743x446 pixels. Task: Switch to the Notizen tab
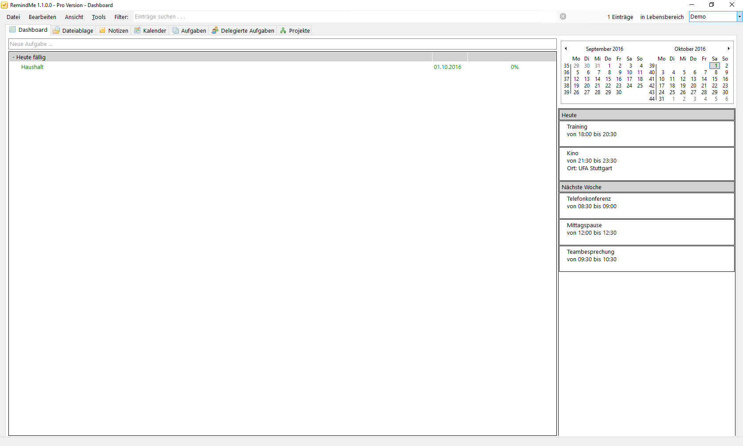click(x=114, y=30)
